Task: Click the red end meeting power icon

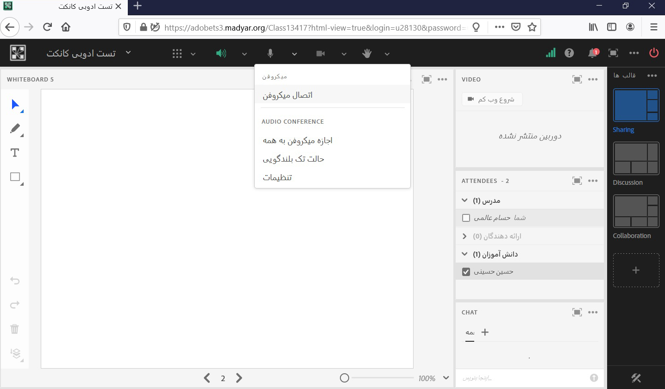Action: coord(654,53)
